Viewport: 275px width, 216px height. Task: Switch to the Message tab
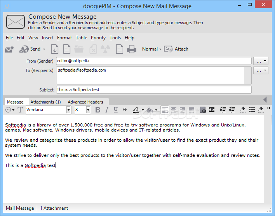[15, 102]
